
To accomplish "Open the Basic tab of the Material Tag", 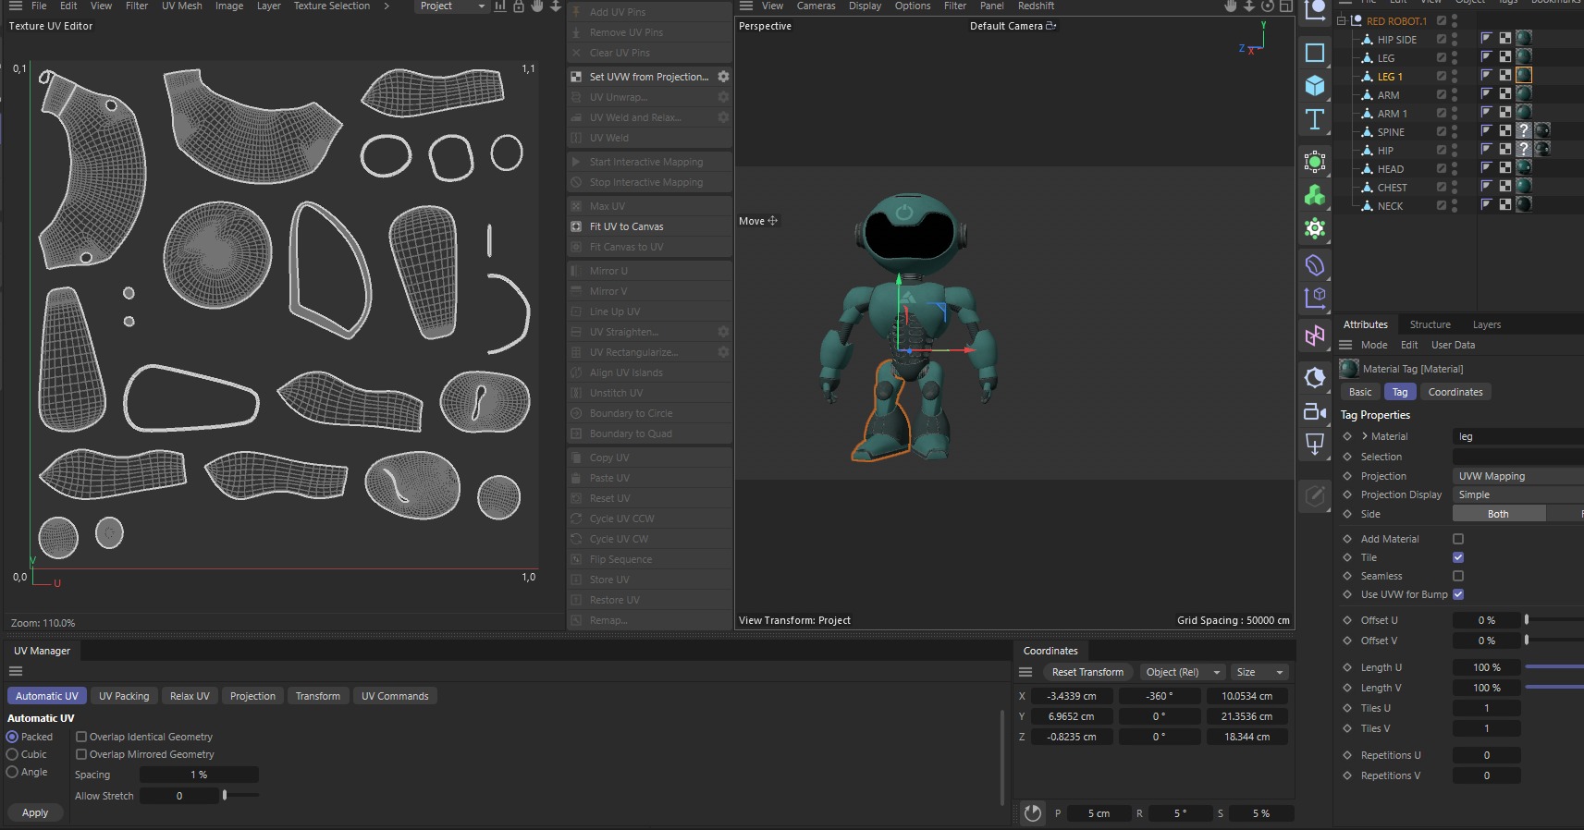I will click(x=1360, y=392).
